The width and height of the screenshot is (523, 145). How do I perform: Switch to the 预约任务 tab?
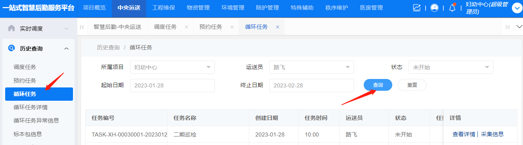click(x=211, y=27)
